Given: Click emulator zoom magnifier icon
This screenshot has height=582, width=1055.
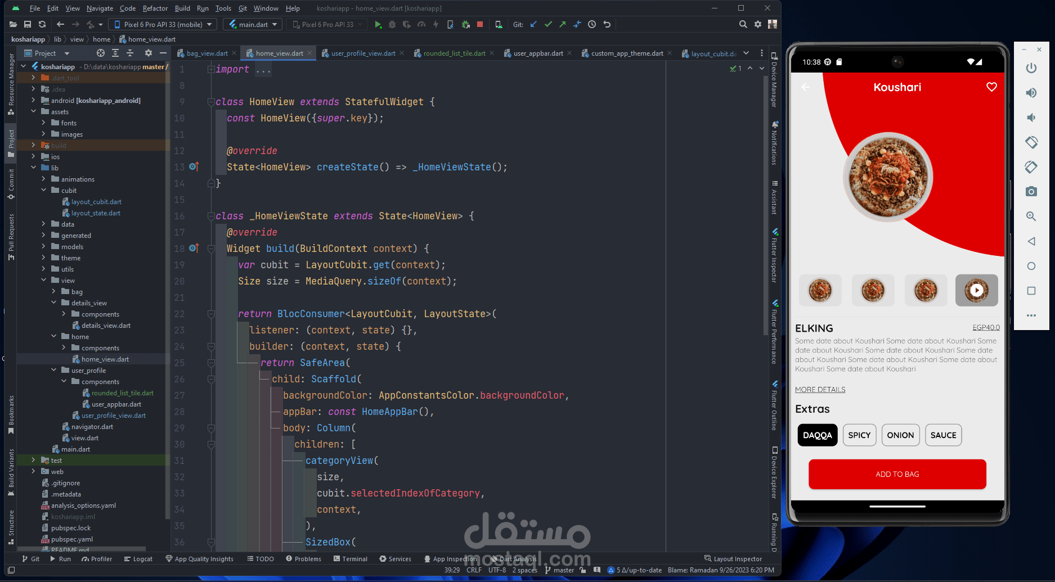Looking at the screenshot, I should pos(1031,216).
